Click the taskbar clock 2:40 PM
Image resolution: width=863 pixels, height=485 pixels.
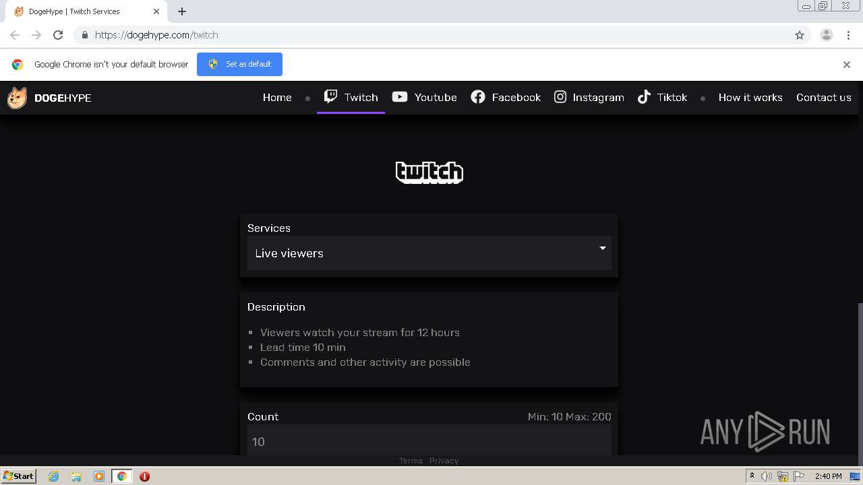tap(828, 476)
